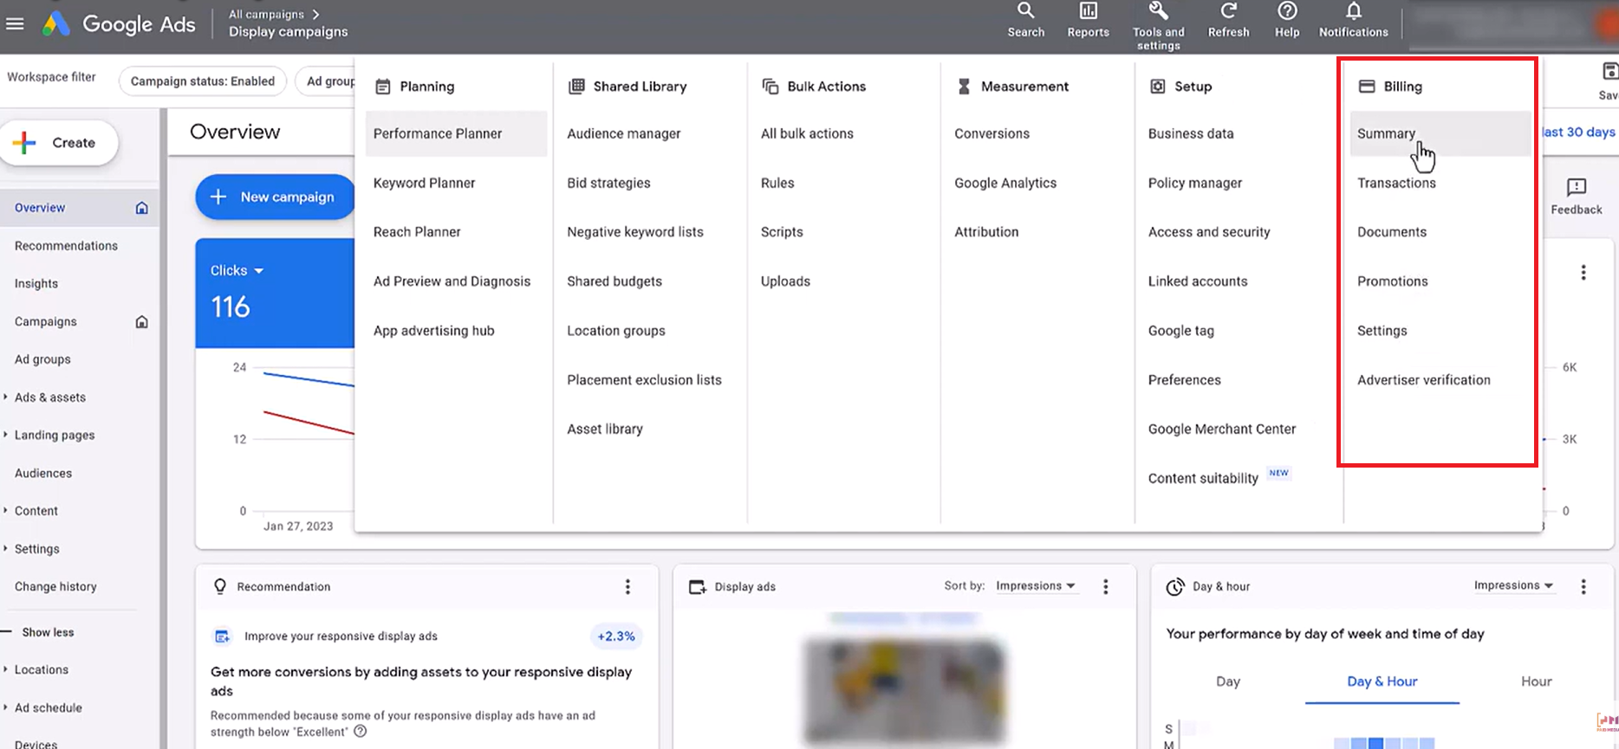This screenshot has height=749, width=1619.
Task: Click Campaign status: Enabled filter chip
Action: click(203, 81)
